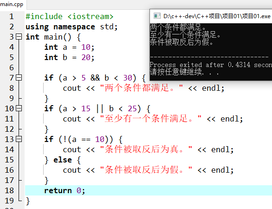Click the 'else' keyword on line 15
This screenshot has width=272, height=209.
tap(63, 160)
